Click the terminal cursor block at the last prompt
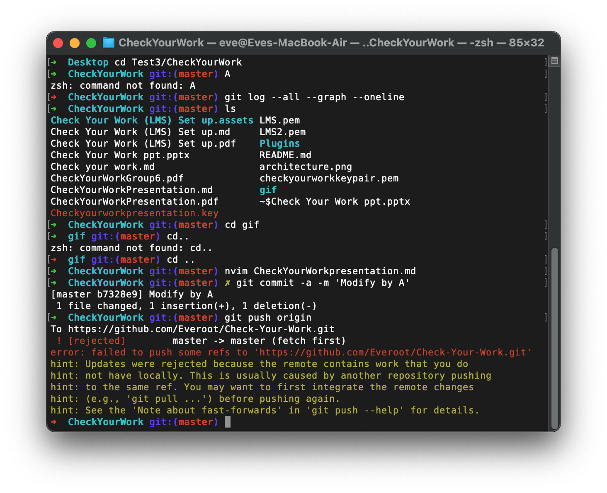The image size is (607, 493). point(227,422)
